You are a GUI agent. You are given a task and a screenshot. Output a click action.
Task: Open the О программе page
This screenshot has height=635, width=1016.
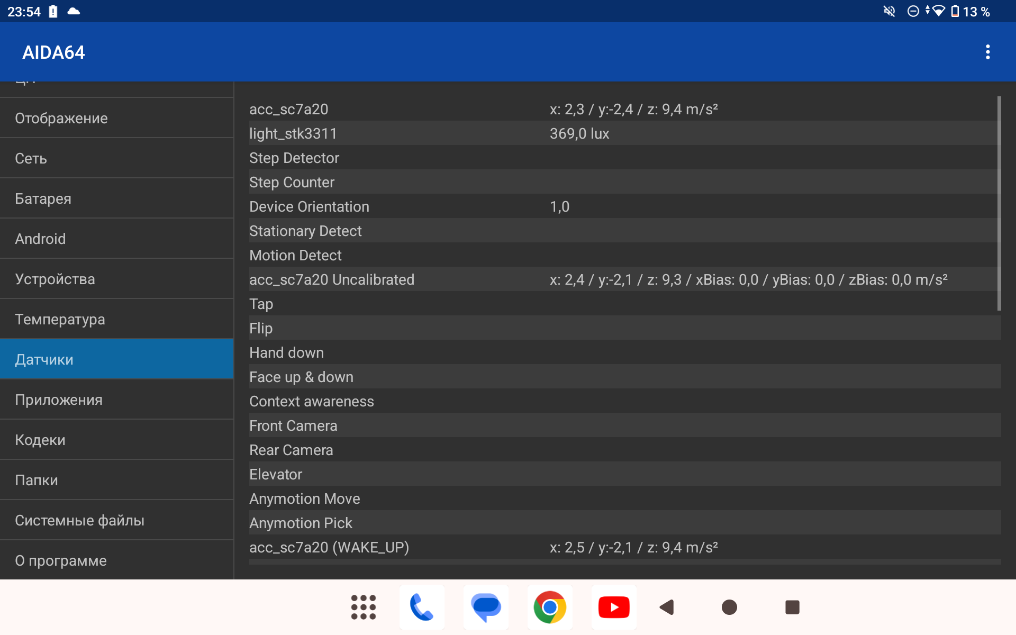(116, 560)
